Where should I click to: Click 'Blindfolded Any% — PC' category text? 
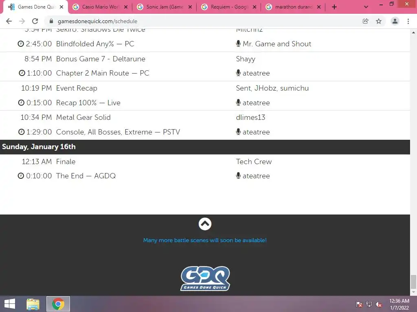coord(95,44)
